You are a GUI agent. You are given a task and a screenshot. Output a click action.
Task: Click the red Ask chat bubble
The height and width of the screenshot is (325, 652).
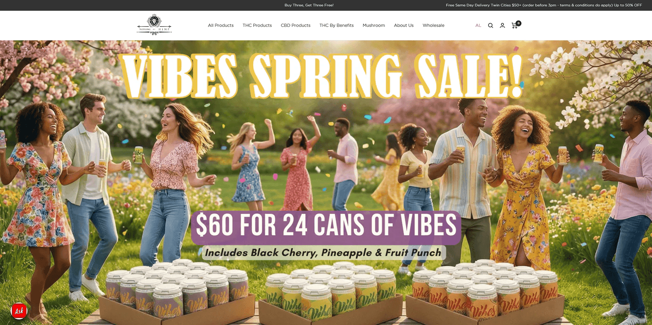(19, 311)
